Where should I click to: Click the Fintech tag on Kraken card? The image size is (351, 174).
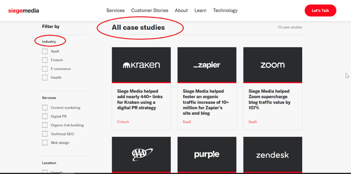pyautogui.click(x=123, y=122)
